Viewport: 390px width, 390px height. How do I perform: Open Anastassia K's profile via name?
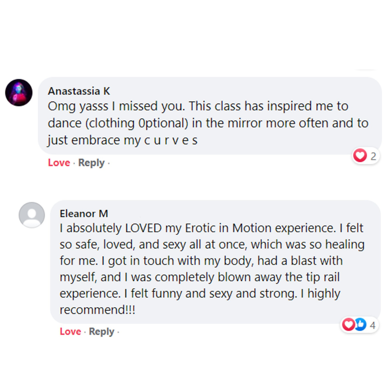79,91
